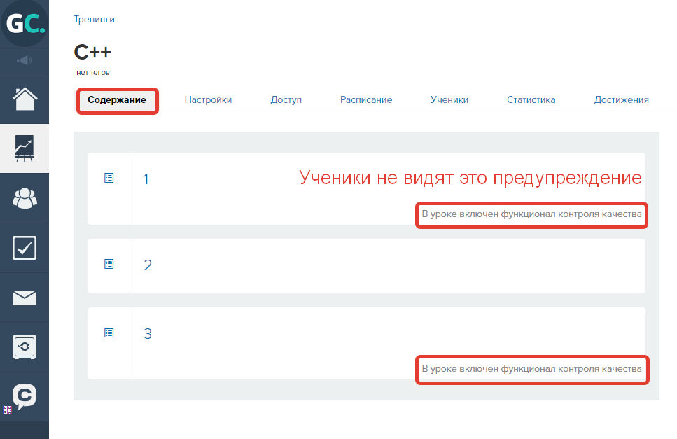Open the tasks checkmark icon
The height and width of the screenshot is (439, 677).
[x=25, y=248]
